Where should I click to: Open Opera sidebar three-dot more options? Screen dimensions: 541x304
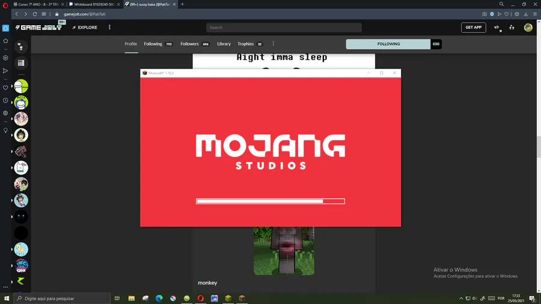5,287
